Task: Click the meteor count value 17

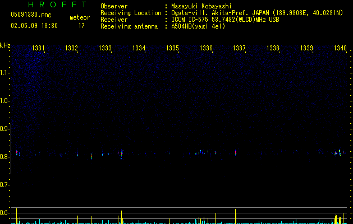Action: (81, 26)
